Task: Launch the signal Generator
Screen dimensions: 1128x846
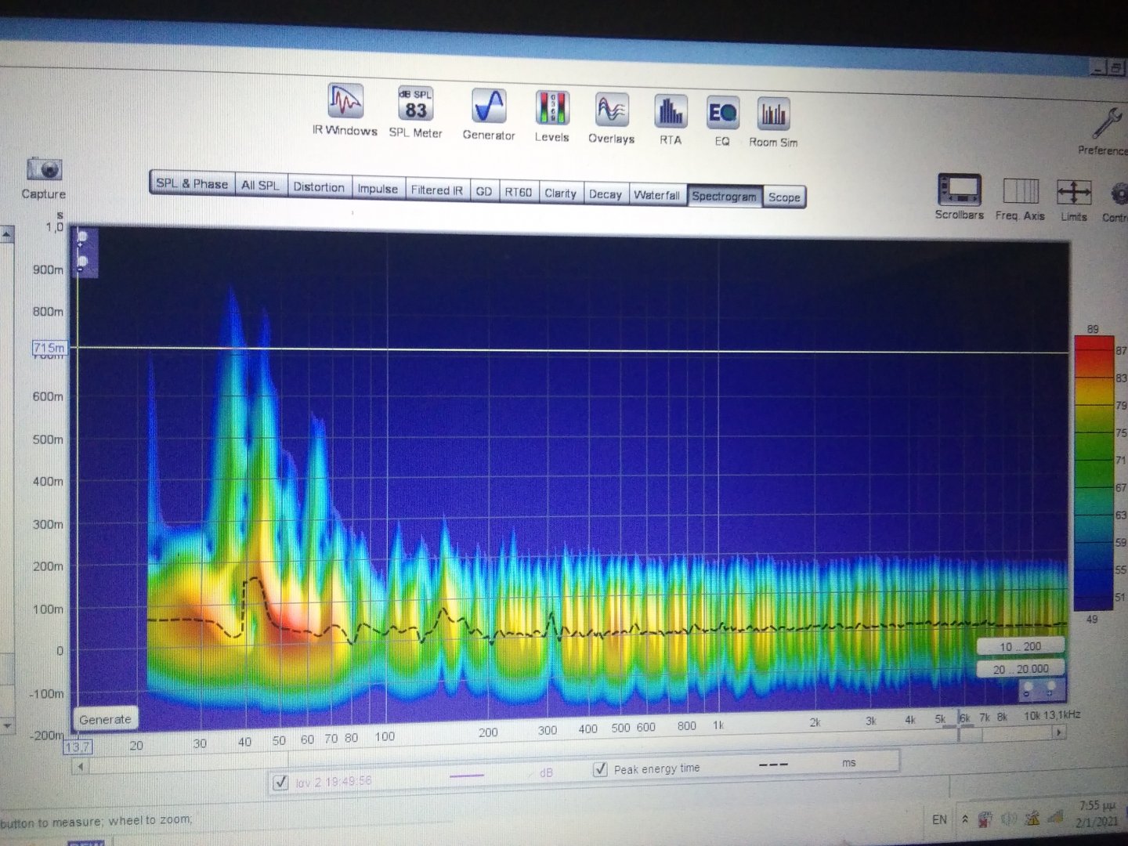Action: pos(489,107)
